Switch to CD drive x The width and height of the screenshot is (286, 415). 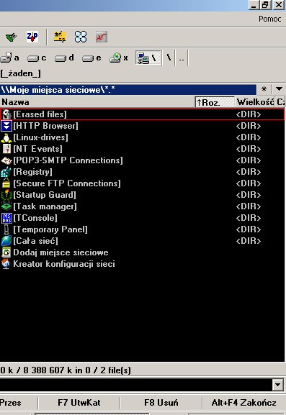(x=119, y=58)
